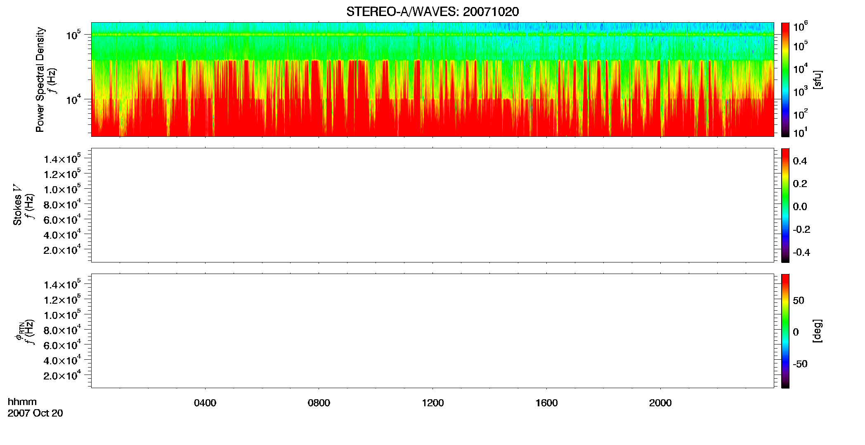865x445 pixels.
Task: Click the -0.4 label on Stokes color bar
Action: [801, 252]
